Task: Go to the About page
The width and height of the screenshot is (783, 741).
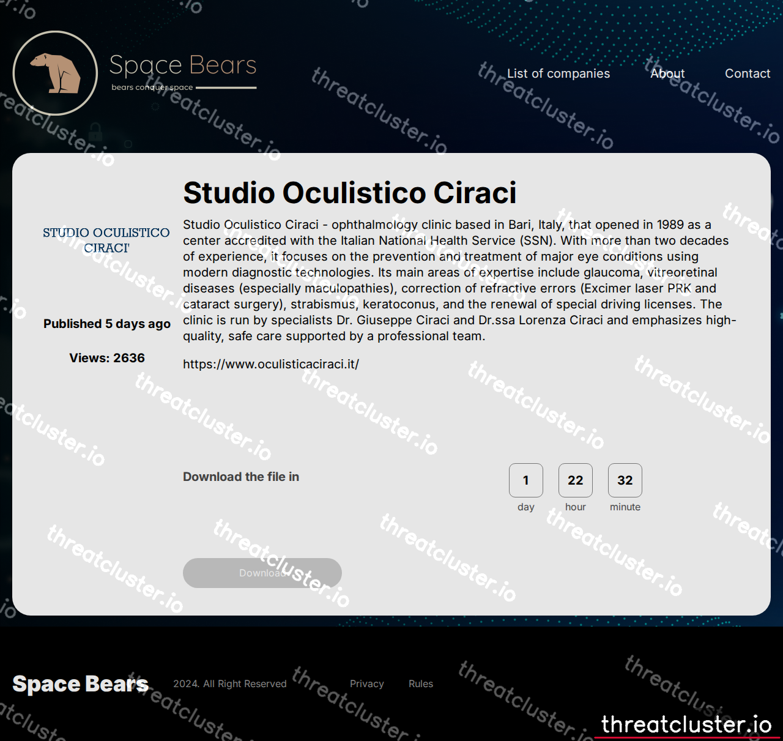Action: pos(667,73)
